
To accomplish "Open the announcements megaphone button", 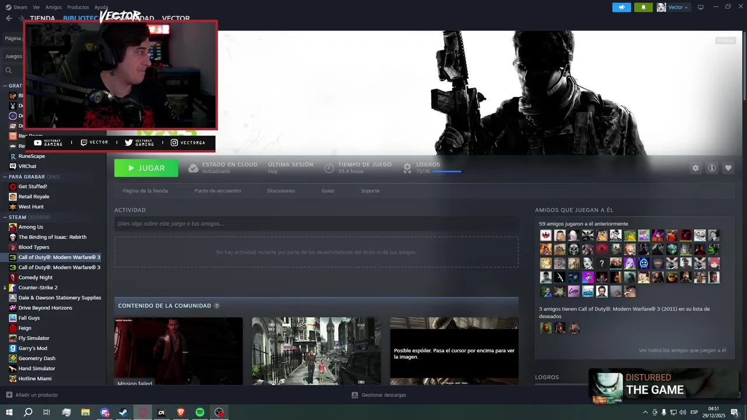I will pos(622,7).
